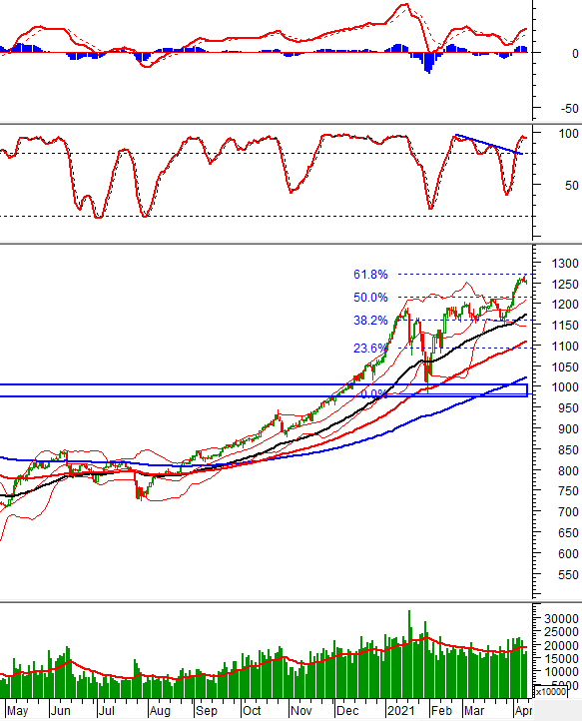
Task: Select the x10000 volume multiplier label
Action: (550, 692)
